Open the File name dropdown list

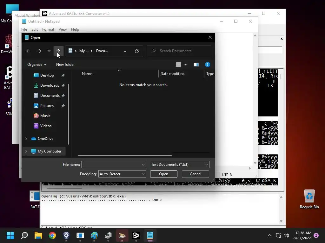point(143,165)
